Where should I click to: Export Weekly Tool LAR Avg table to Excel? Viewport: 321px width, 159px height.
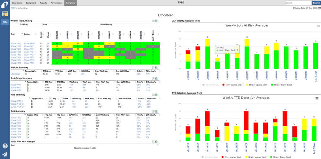tap(156, 21)
